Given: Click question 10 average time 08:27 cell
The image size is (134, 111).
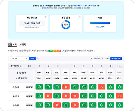Looking at the screenshot, I should [119, 78].
